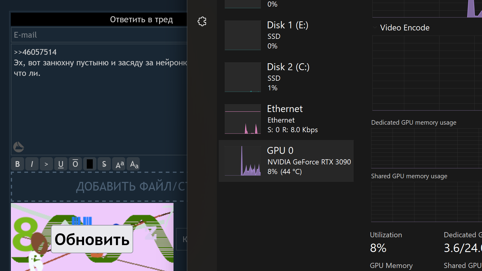Click the NVIDIA GeForce RTX 3090 label
The width and height of the screenshot is (482, 271).
tap(309, 162)
